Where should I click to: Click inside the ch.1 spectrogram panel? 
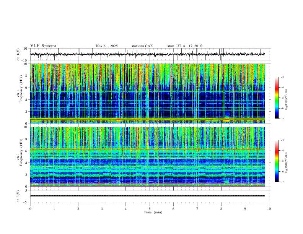coord(147,93)
